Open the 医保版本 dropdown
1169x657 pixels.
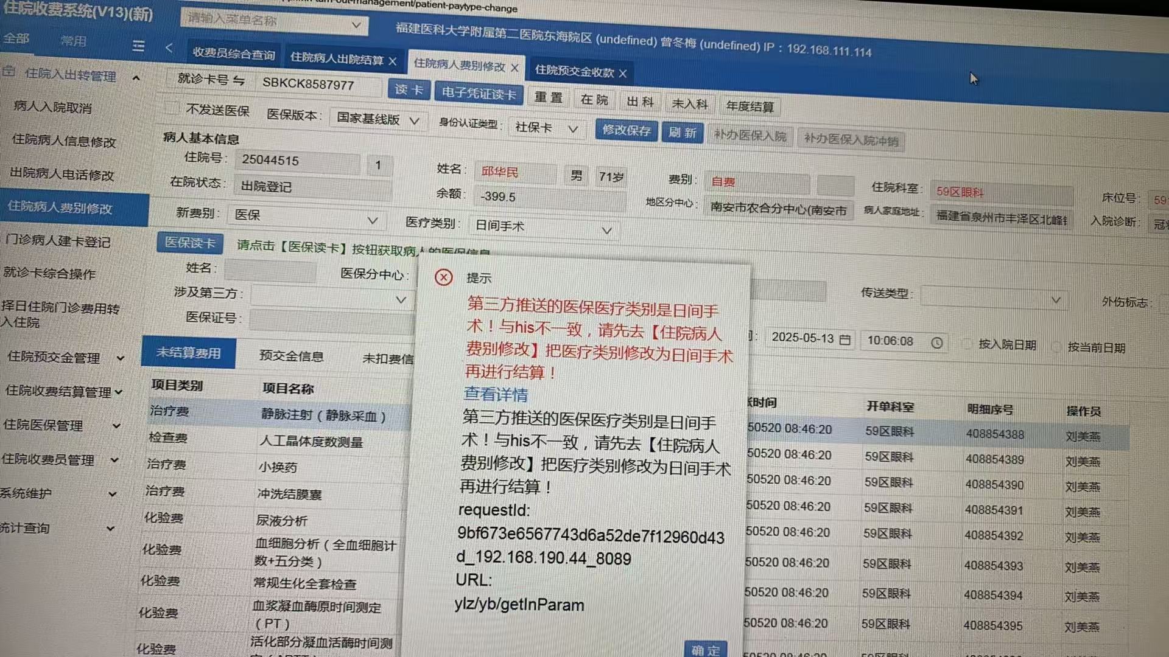(x=379, y=119)
